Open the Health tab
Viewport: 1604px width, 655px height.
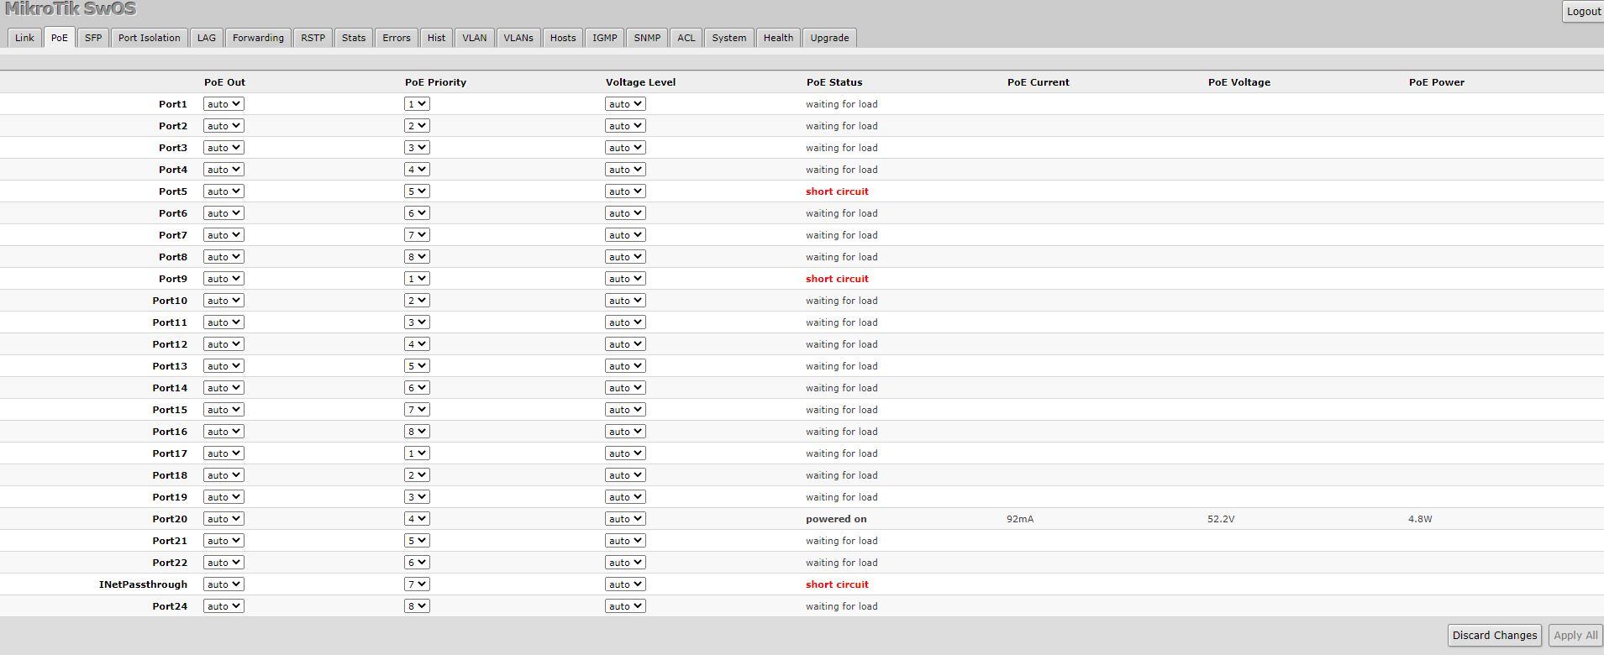click(x=778, y=38)
